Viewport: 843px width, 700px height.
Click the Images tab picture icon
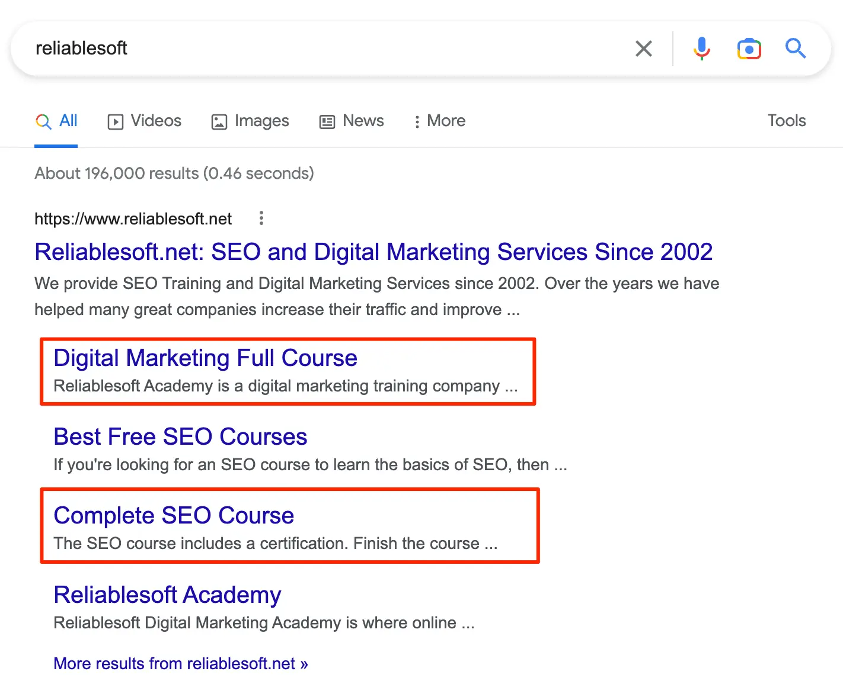click(x=219, y=122)
